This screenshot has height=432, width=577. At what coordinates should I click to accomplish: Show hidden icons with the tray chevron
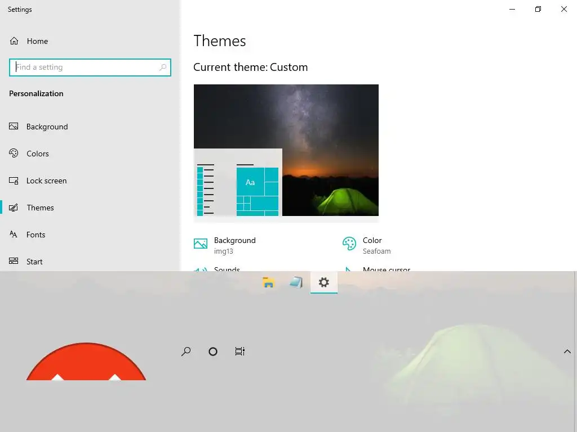567,352
